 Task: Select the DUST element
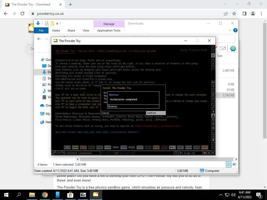204,147
